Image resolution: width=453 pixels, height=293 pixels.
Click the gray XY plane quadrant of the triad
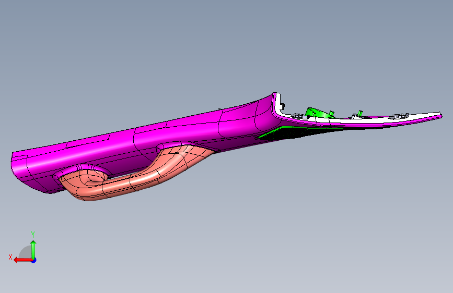coord(26,252)
